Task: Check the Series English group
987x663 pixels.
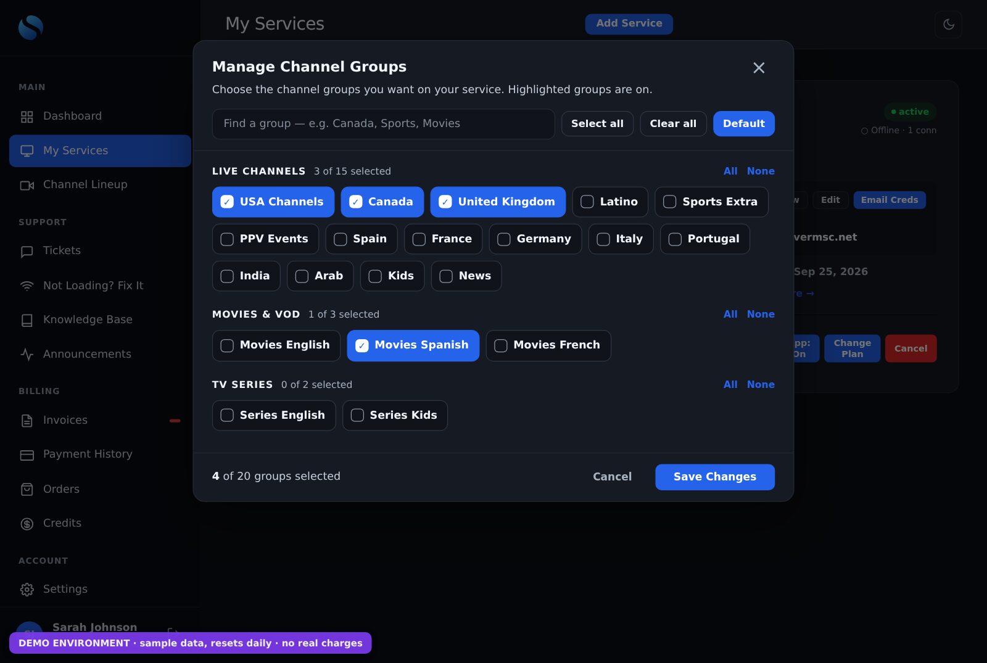Action: point(274,415)
